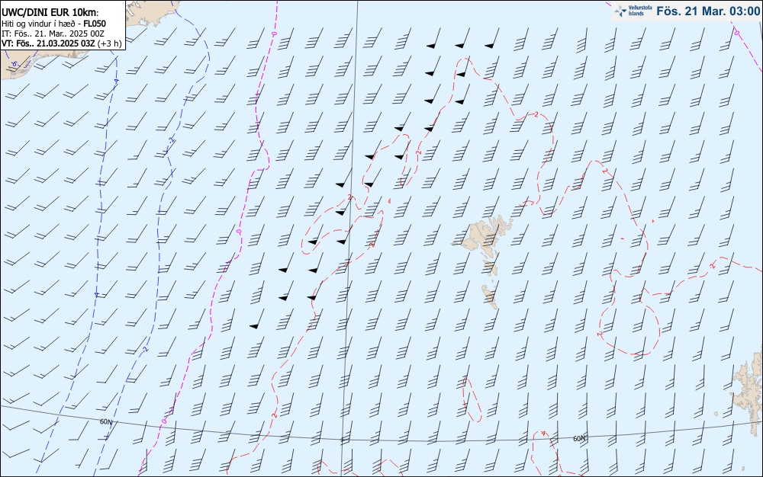This screenshot has width=763, height=477.
Task: Click the blue '-6' contour label over Iceland
Action: [14, 64]
